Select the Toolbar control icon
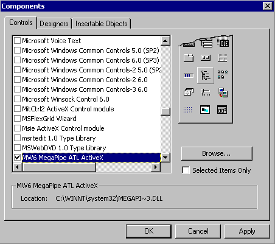The image size is (275, 244). click(x=206, y=58)
